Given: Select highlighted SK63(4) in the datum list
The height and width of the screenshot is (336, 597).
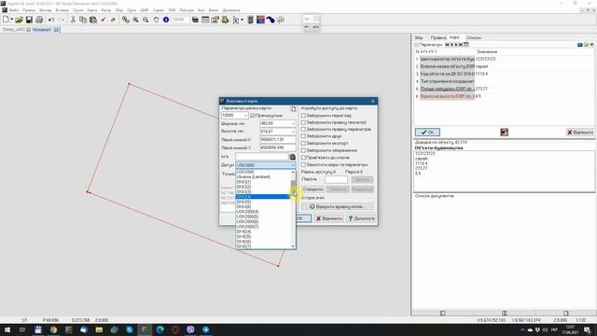Looking at the screenshot, I should pos(263,197).
